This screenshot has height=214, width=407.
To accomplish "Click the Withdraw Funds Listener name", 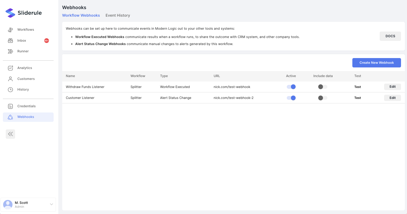I will [85, 87].
